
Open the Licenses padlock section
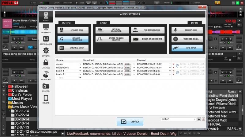click(46, 64)
